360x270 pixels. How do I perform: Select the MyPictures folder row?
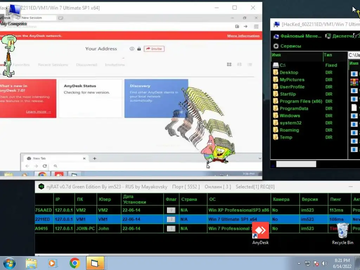coord(309,80)
